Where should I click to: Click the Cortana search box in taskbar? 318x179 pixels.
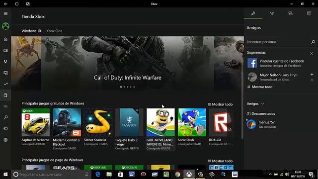[51, 175]
